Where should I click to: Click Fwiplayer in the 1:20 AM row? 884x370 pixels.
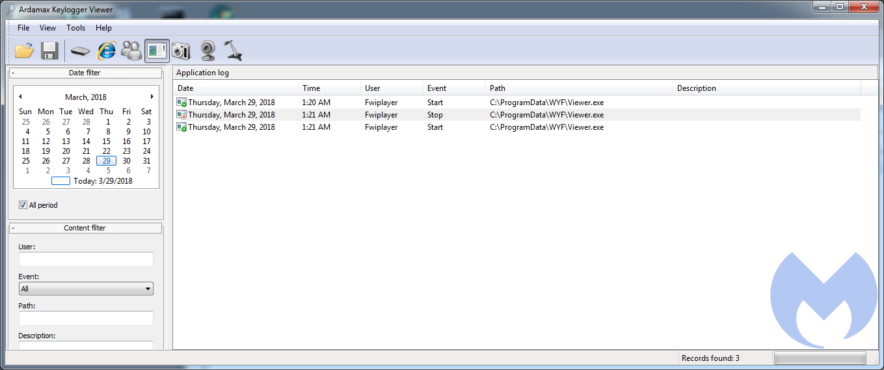tap(381, 103)
